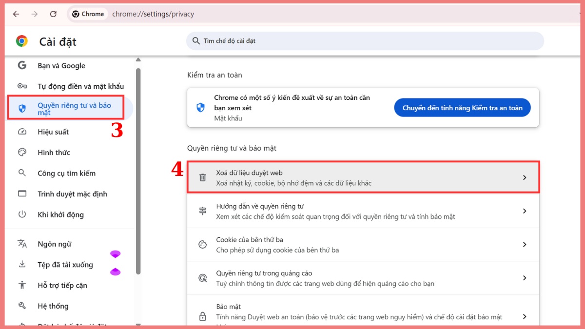Click the Công cụ tìm kiếm magnifier icon
This screenshot has height=329, width=585.
[x=22, y=173]
